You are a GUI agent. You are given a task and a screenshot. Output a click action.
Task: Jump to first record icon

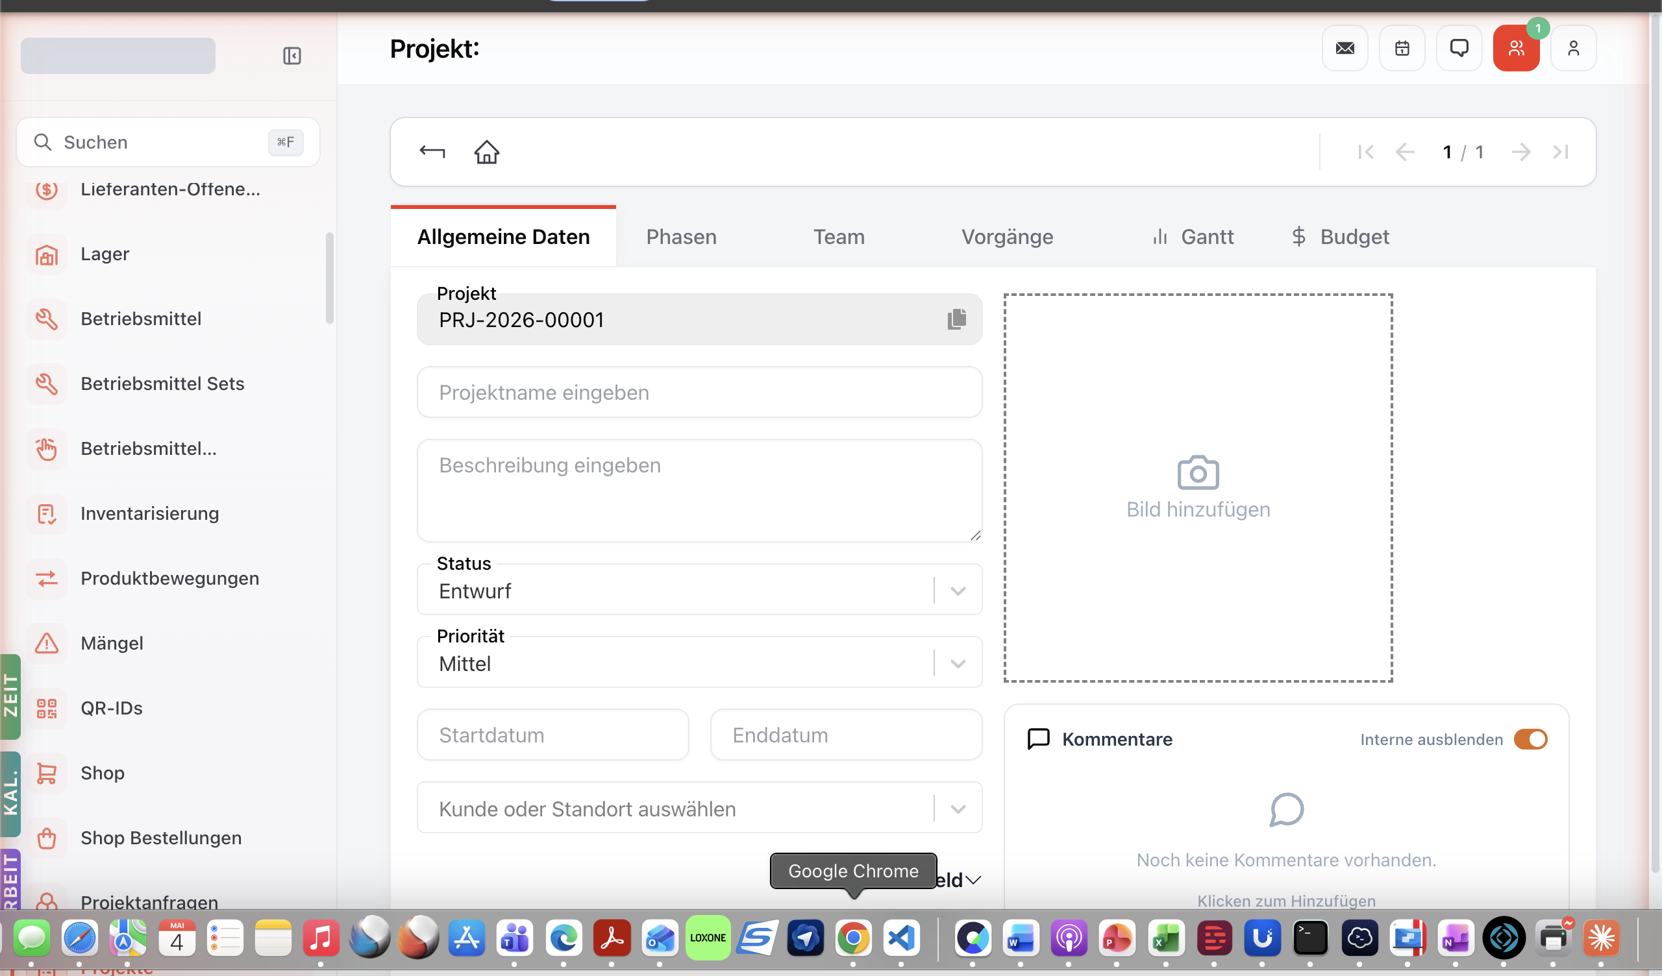[x=1366, y=152]
